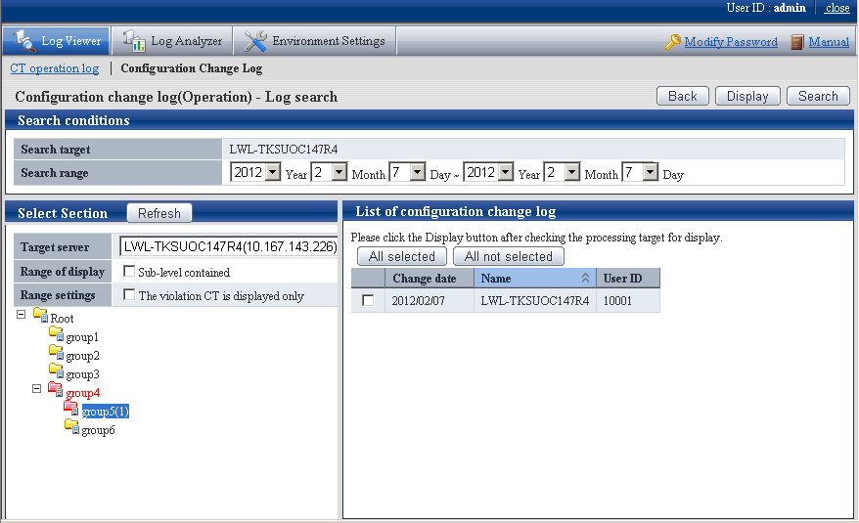859x523 pixels.
Task: Click the Root folder icon
Action: (40, 315)
